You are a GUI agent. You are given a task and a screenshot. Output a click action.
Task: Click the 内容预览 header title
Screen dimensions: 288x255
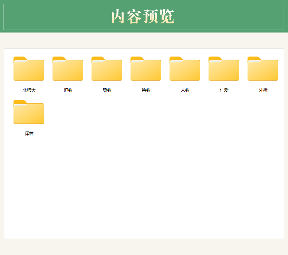coord(143,16)
